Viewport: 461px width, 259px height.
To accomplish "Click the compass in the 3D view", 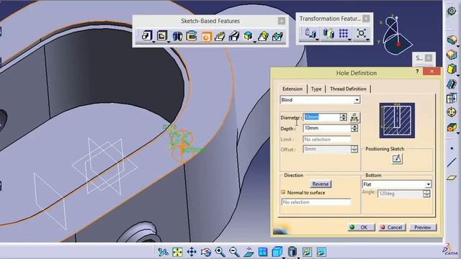I will (x=395, y=35).
